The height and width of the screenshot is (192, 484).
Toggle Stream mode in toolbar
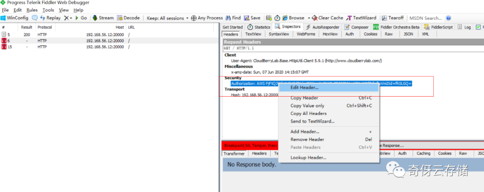[x=103, y=18]
